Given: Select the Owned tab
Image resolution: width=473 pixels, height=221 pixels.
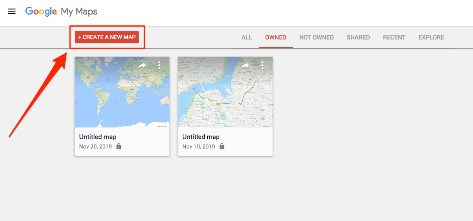Looking at the screenshot, I should click(x=276, y=38).
